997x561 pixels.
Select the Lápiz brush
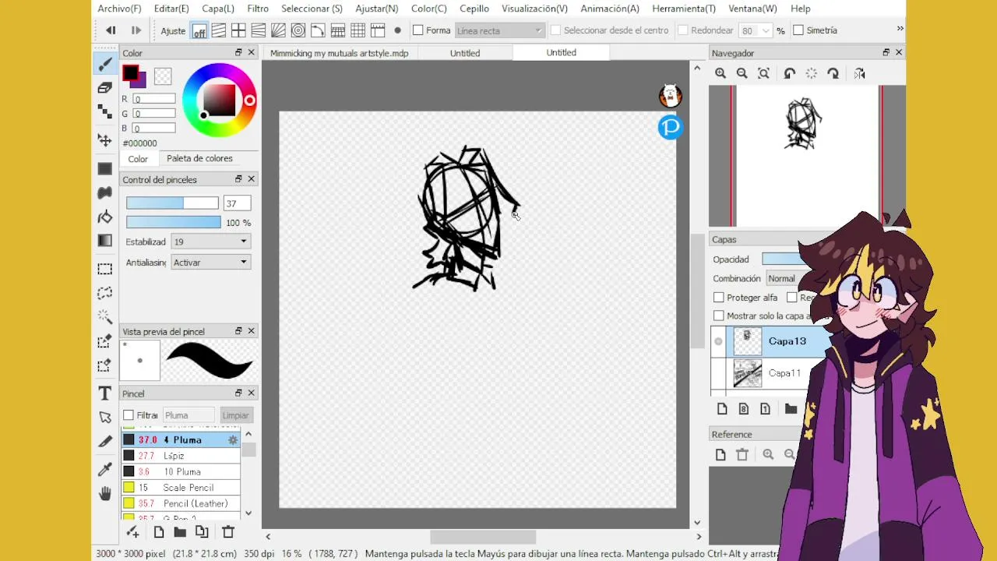click(x=181, y=456)
